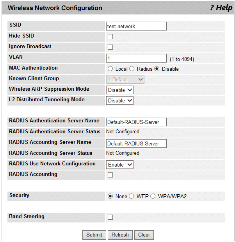Enable the Hide SSID checkbox
This screenshot has width=235, height=242.
pyautogui.click(x=110, y=37)
